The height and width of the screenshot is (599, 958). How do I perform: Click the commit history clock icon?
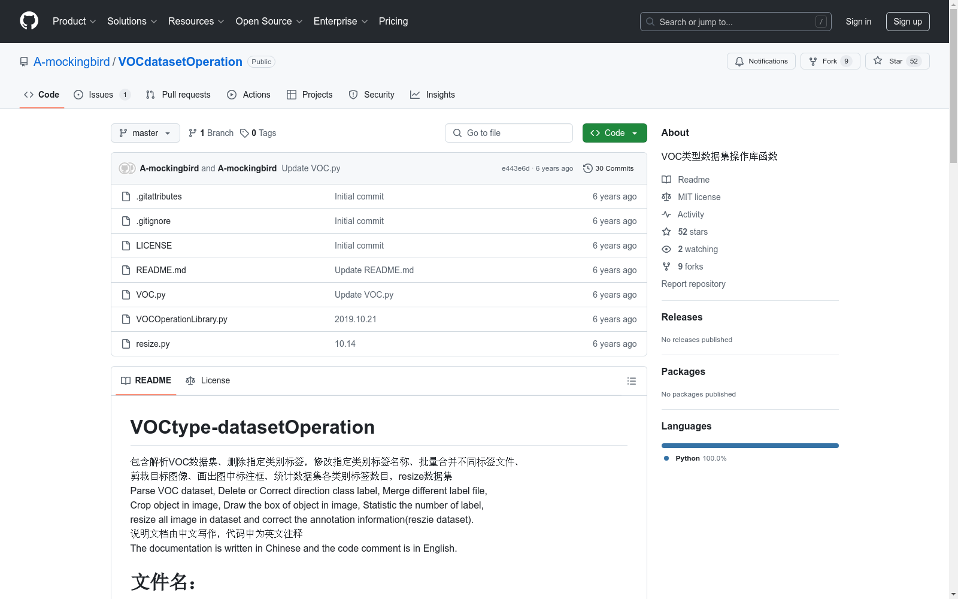(x=588, y=168)
